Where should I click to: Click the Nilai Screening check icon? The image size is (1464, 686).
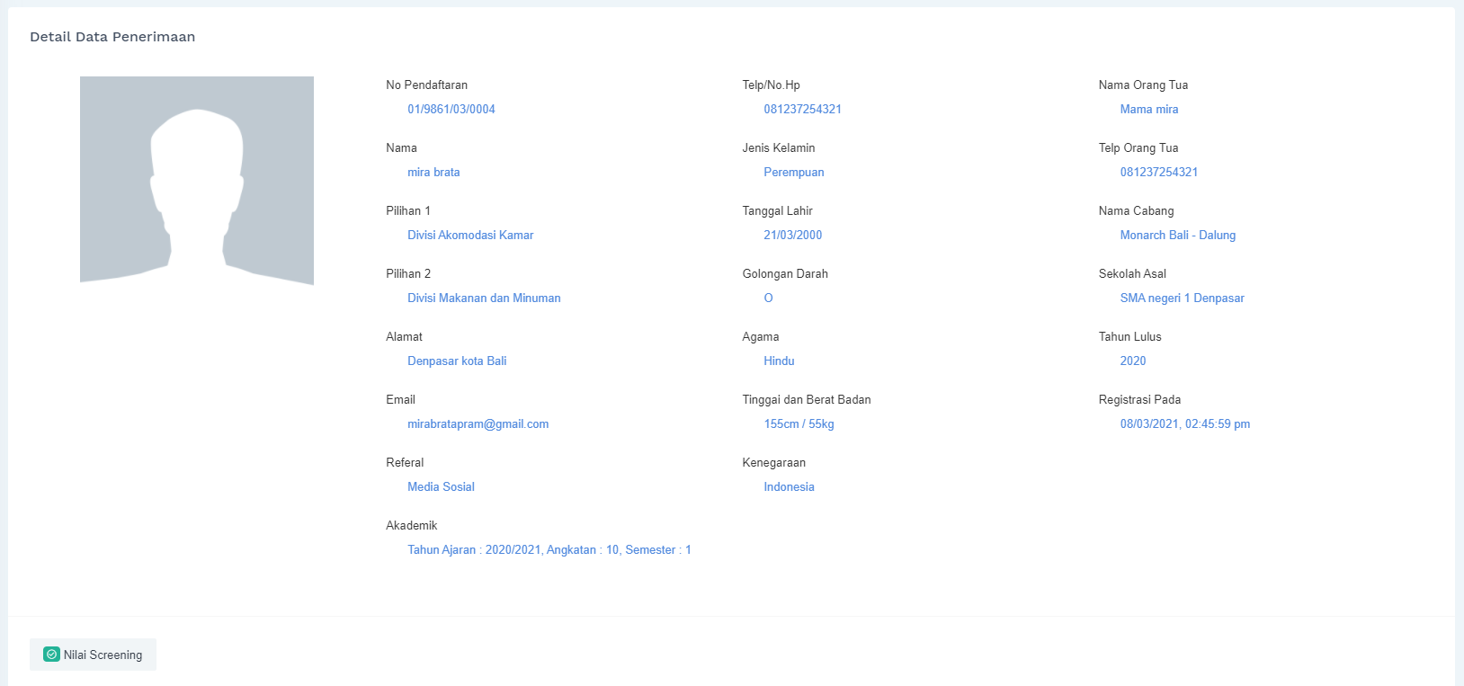(x=51, y=655)
